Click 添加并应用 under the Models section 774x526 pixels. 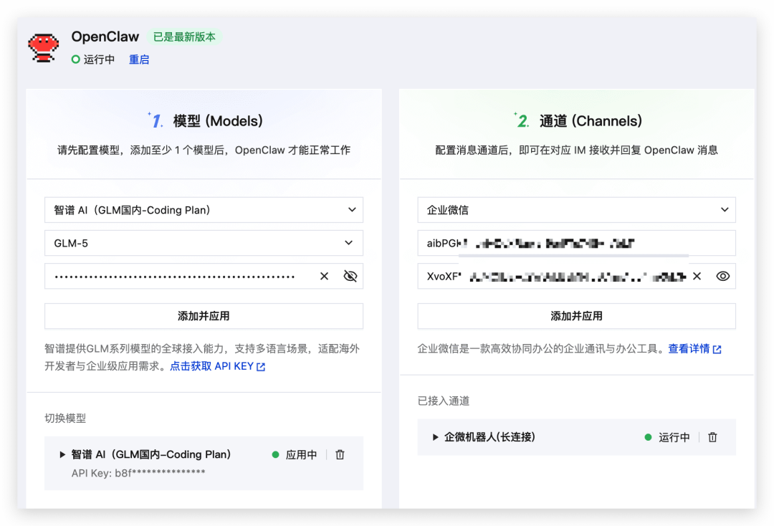click(x=204, y=316)
